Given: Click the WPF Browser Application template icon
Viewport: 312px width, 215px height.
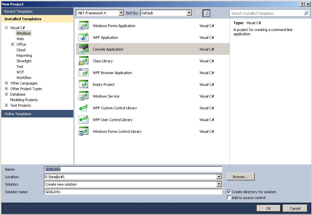Looking at the screenshot, I should [83, 73].
